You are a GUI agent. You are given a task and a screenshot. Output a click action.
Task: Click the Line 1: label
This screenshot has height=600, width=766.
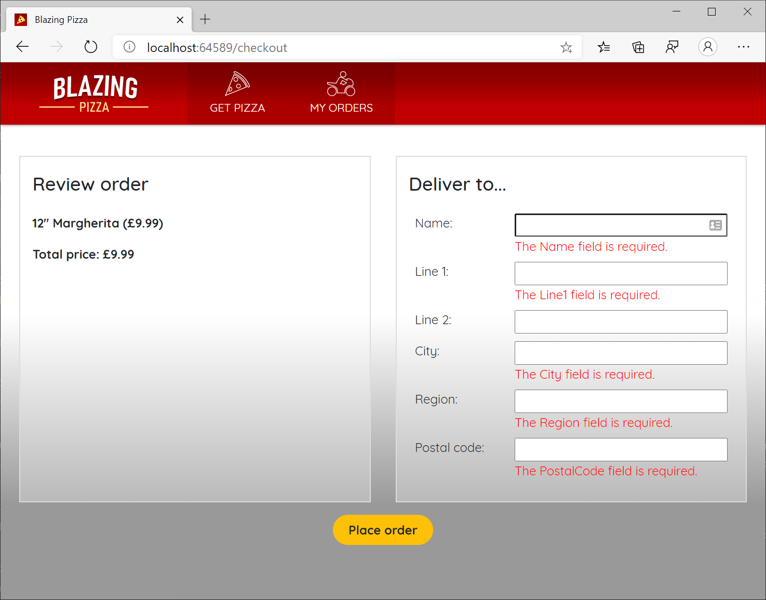coord(432,272)
